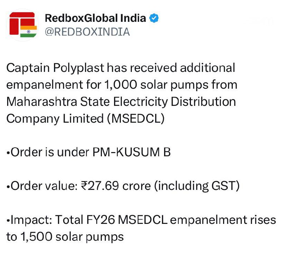Open the @REDBOXINDIA handle link
Viewport: 286px width, 255px height.
[x=87, y=32]
